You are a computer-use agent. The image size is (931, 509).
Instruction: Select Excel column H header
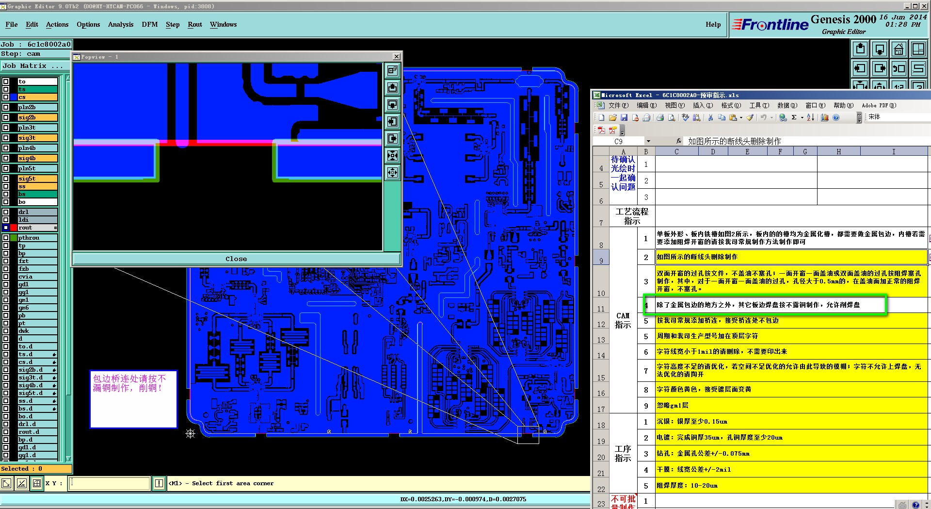[838, 151]
